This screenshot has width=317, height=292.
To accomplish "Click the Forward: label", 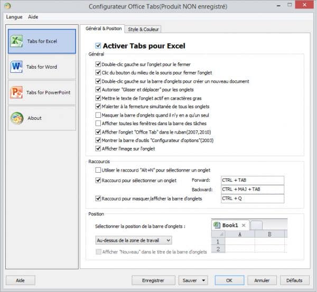I will 201,180.
